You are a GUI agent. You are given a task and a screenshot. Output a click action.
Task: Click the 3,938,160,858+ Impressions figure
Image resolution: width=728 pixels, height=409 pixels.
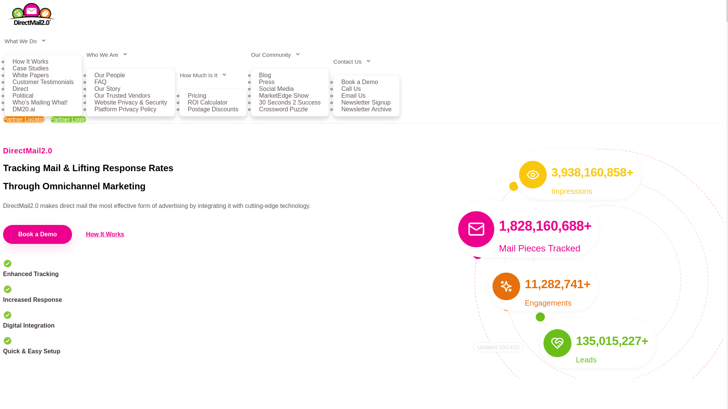(x=592, y=173)
